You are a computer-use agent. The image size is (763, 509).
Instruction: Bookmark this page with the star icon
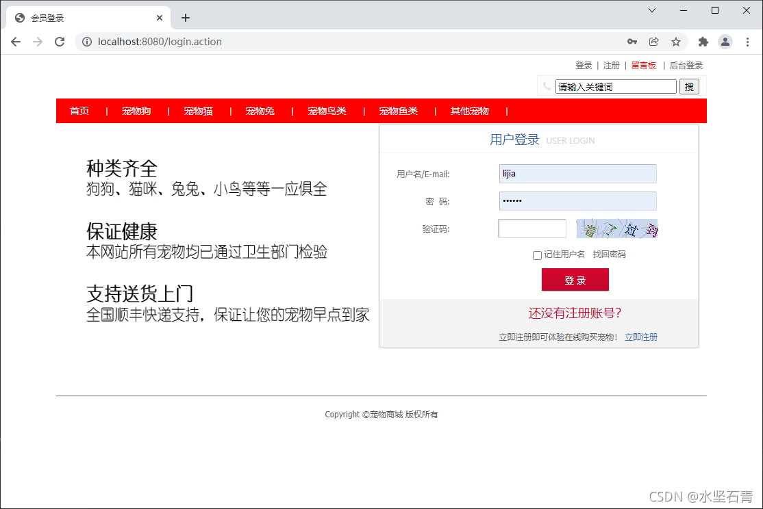pyautogui.click(x=676, y=42)
